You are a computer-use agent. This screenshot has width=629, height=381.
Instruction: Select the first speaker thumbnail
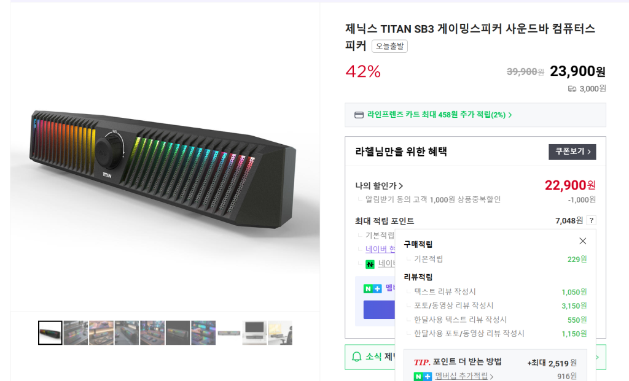click(50, 333)
